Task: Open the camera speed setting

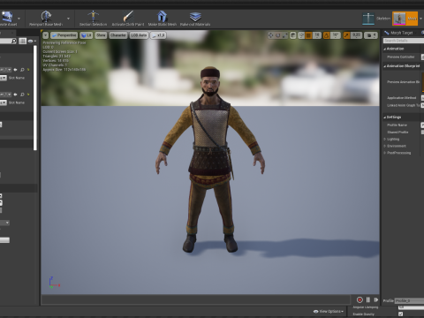Action: pos(371,35)
